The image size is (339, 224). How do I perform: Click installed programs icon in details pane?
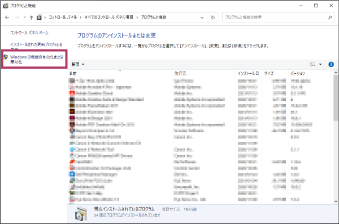point(81,214)
